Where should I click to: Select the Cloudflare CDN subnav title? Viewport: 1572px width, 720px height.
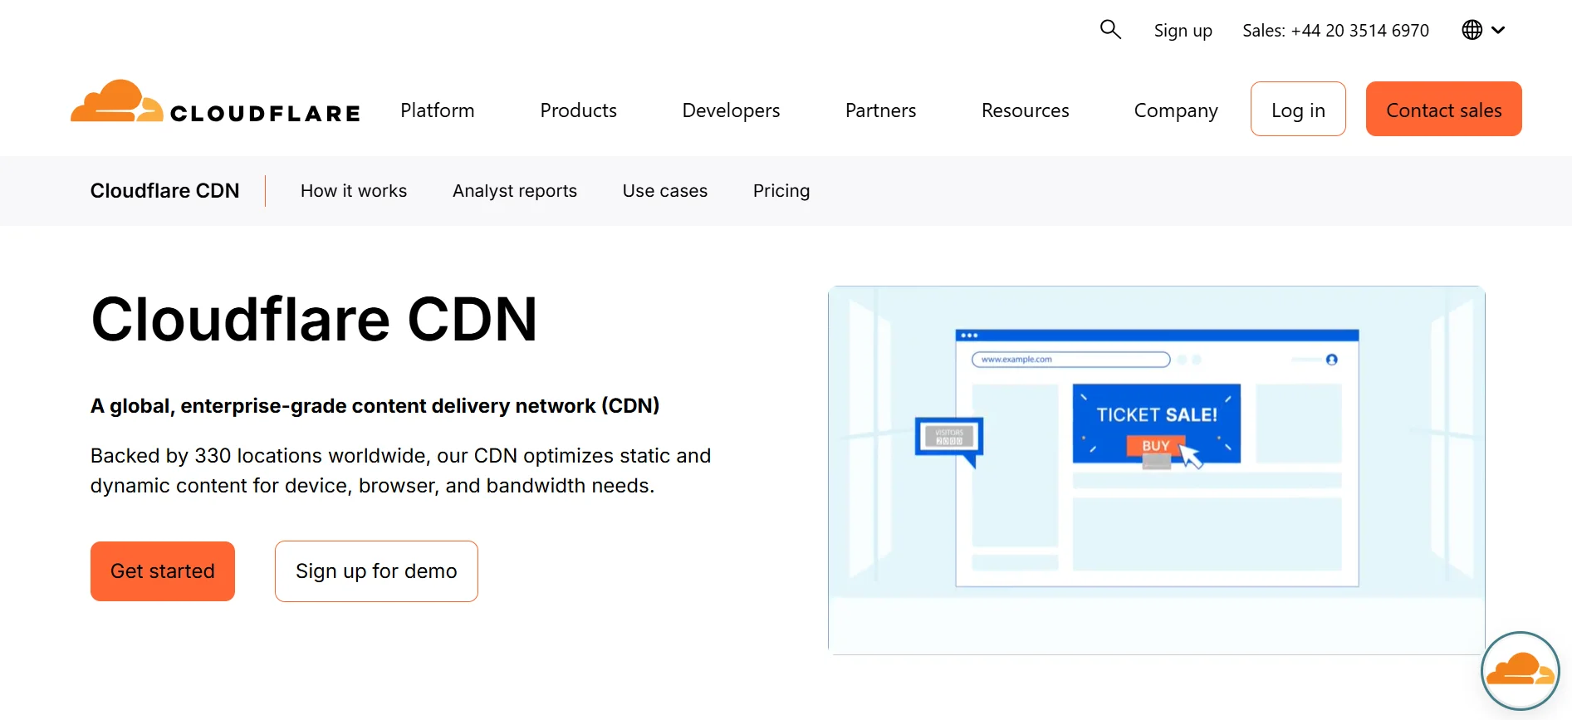165,191
